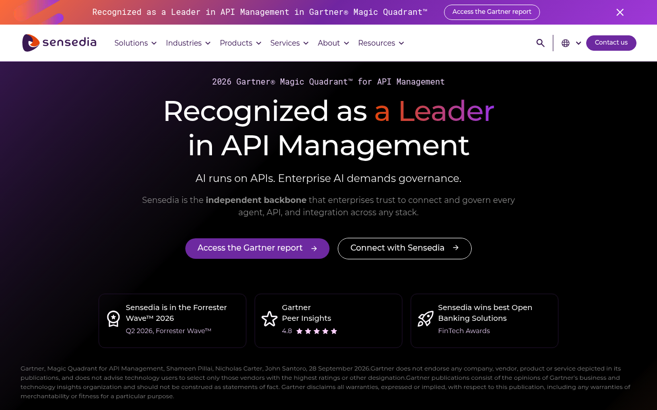
Task: Open Sensedia is in the Forrester Wave card
Action: (172, 321)
